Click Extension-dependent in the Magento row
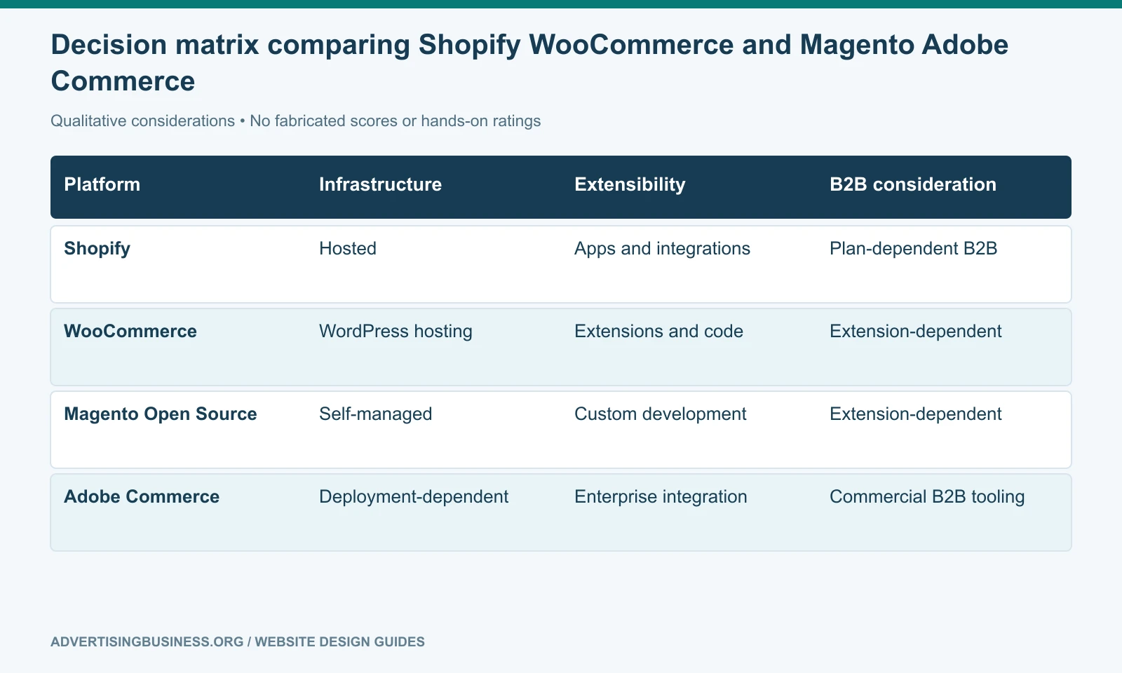This screenshot has height=673, width=1122. click(915, 414)
